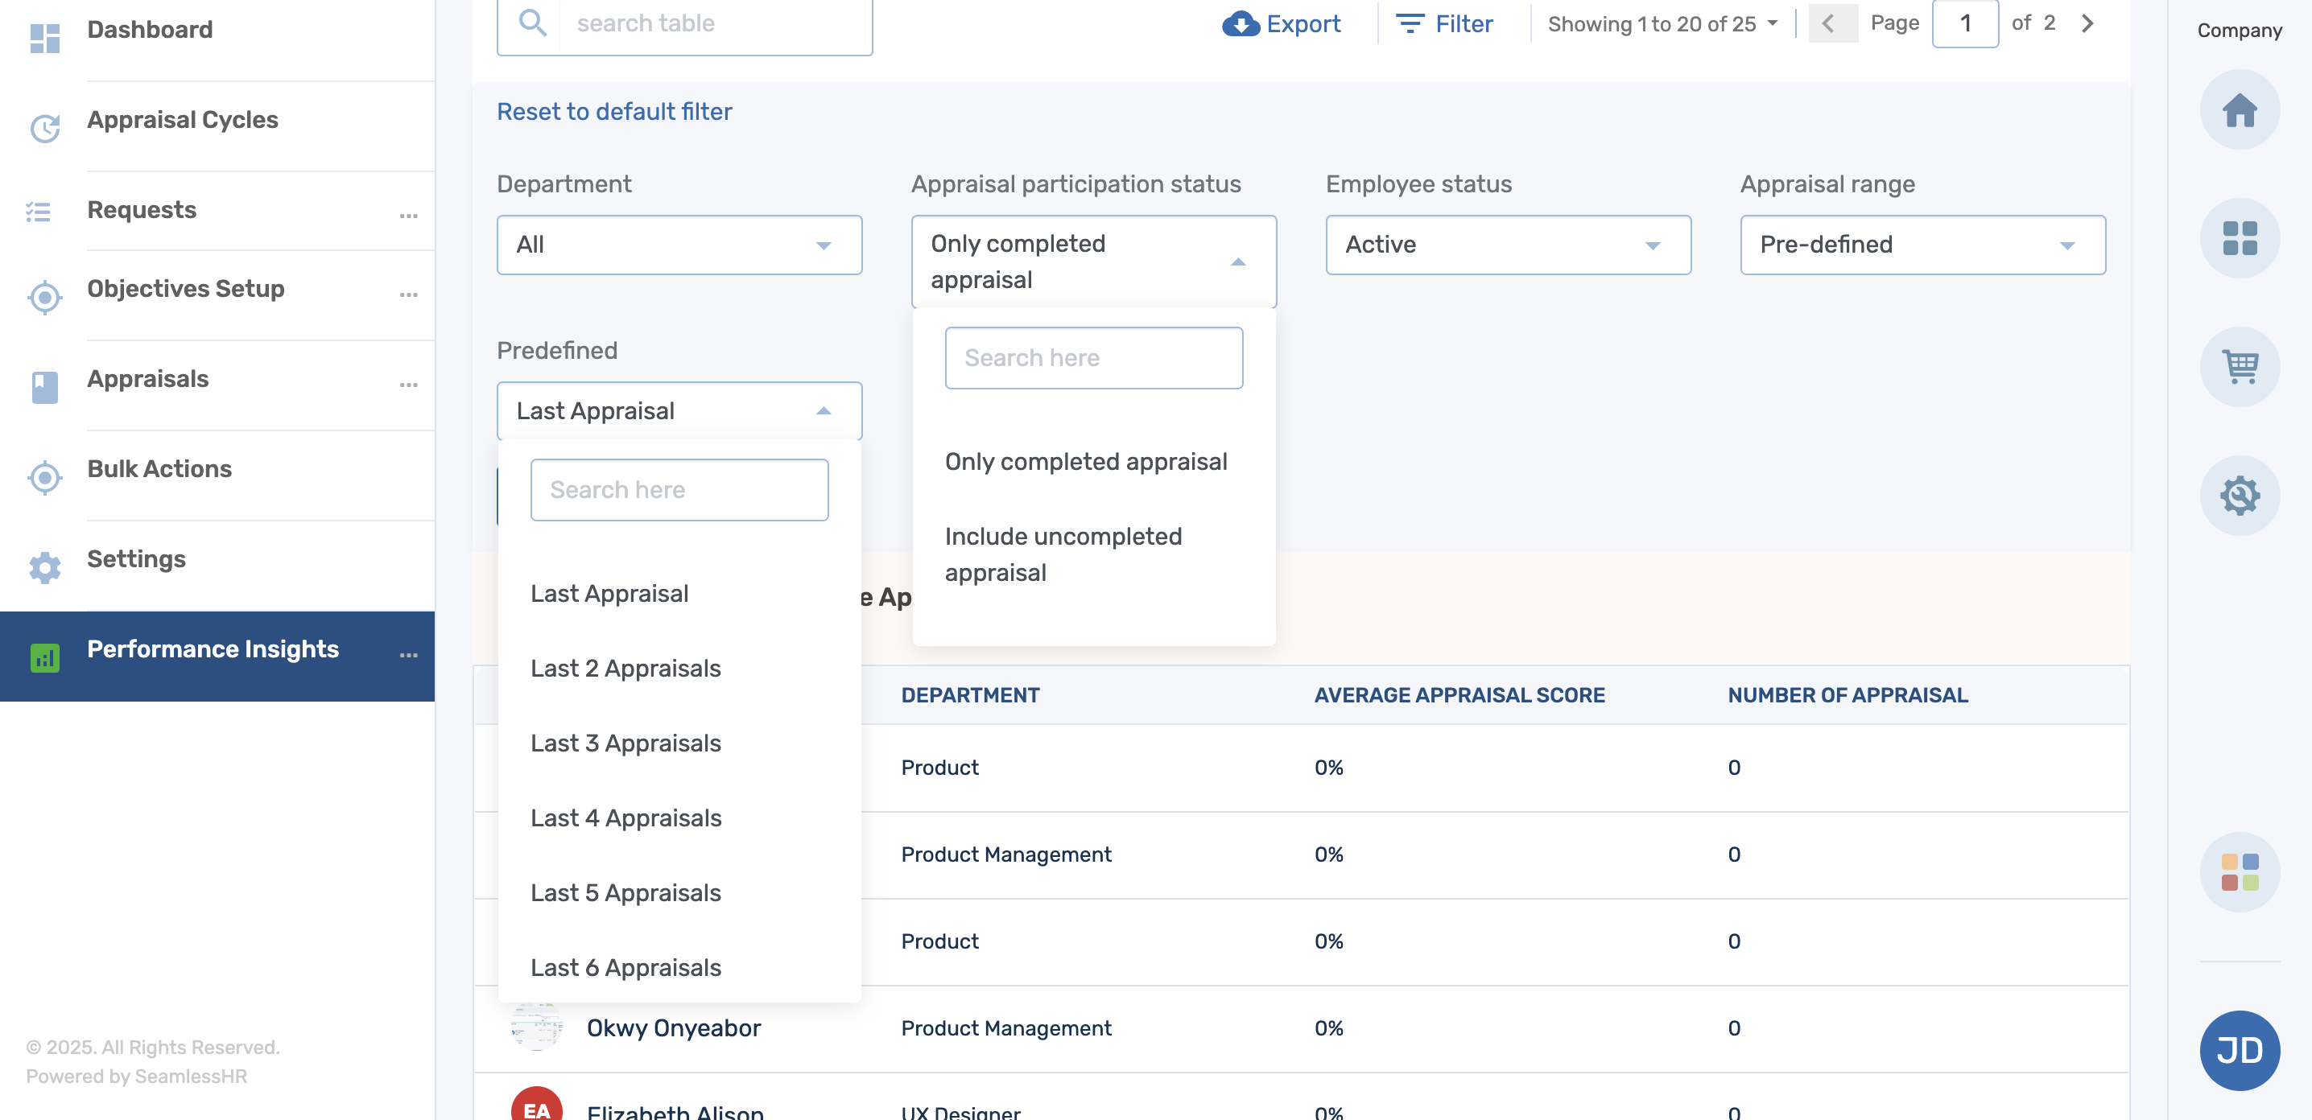Viewport: 2312px width, 1120px height.
Task: Choose Include uncompleted appraisal option
Action: click(1063, 554)
